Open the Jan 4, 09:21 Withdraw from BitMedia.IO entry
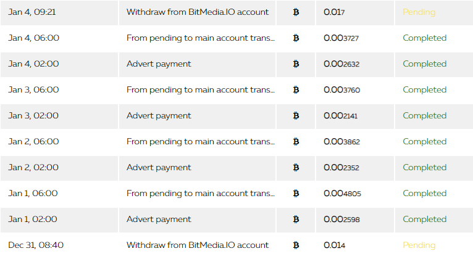Image resolution: width=473 pixels, height=259 pixels. (x=198, y=12)
